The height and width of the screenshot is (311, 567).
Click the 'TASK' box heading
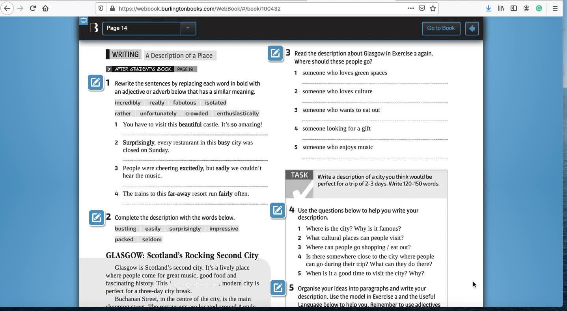[x=299, y=175]
